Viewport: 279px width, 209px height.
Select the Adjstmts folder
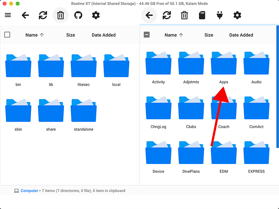coord(191,68)
